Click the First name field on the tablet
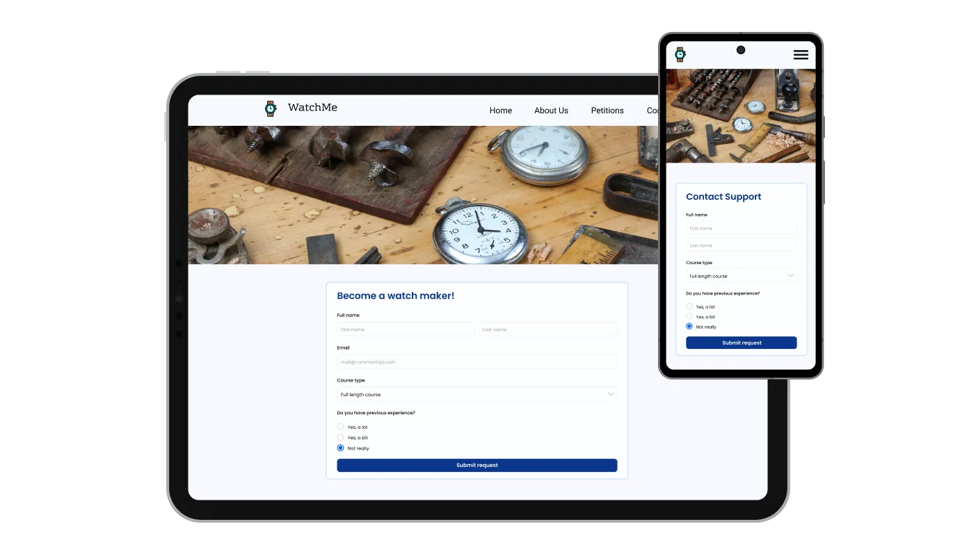Image resolution: width=953 pixels, height=556 pixels. [406, 329]
